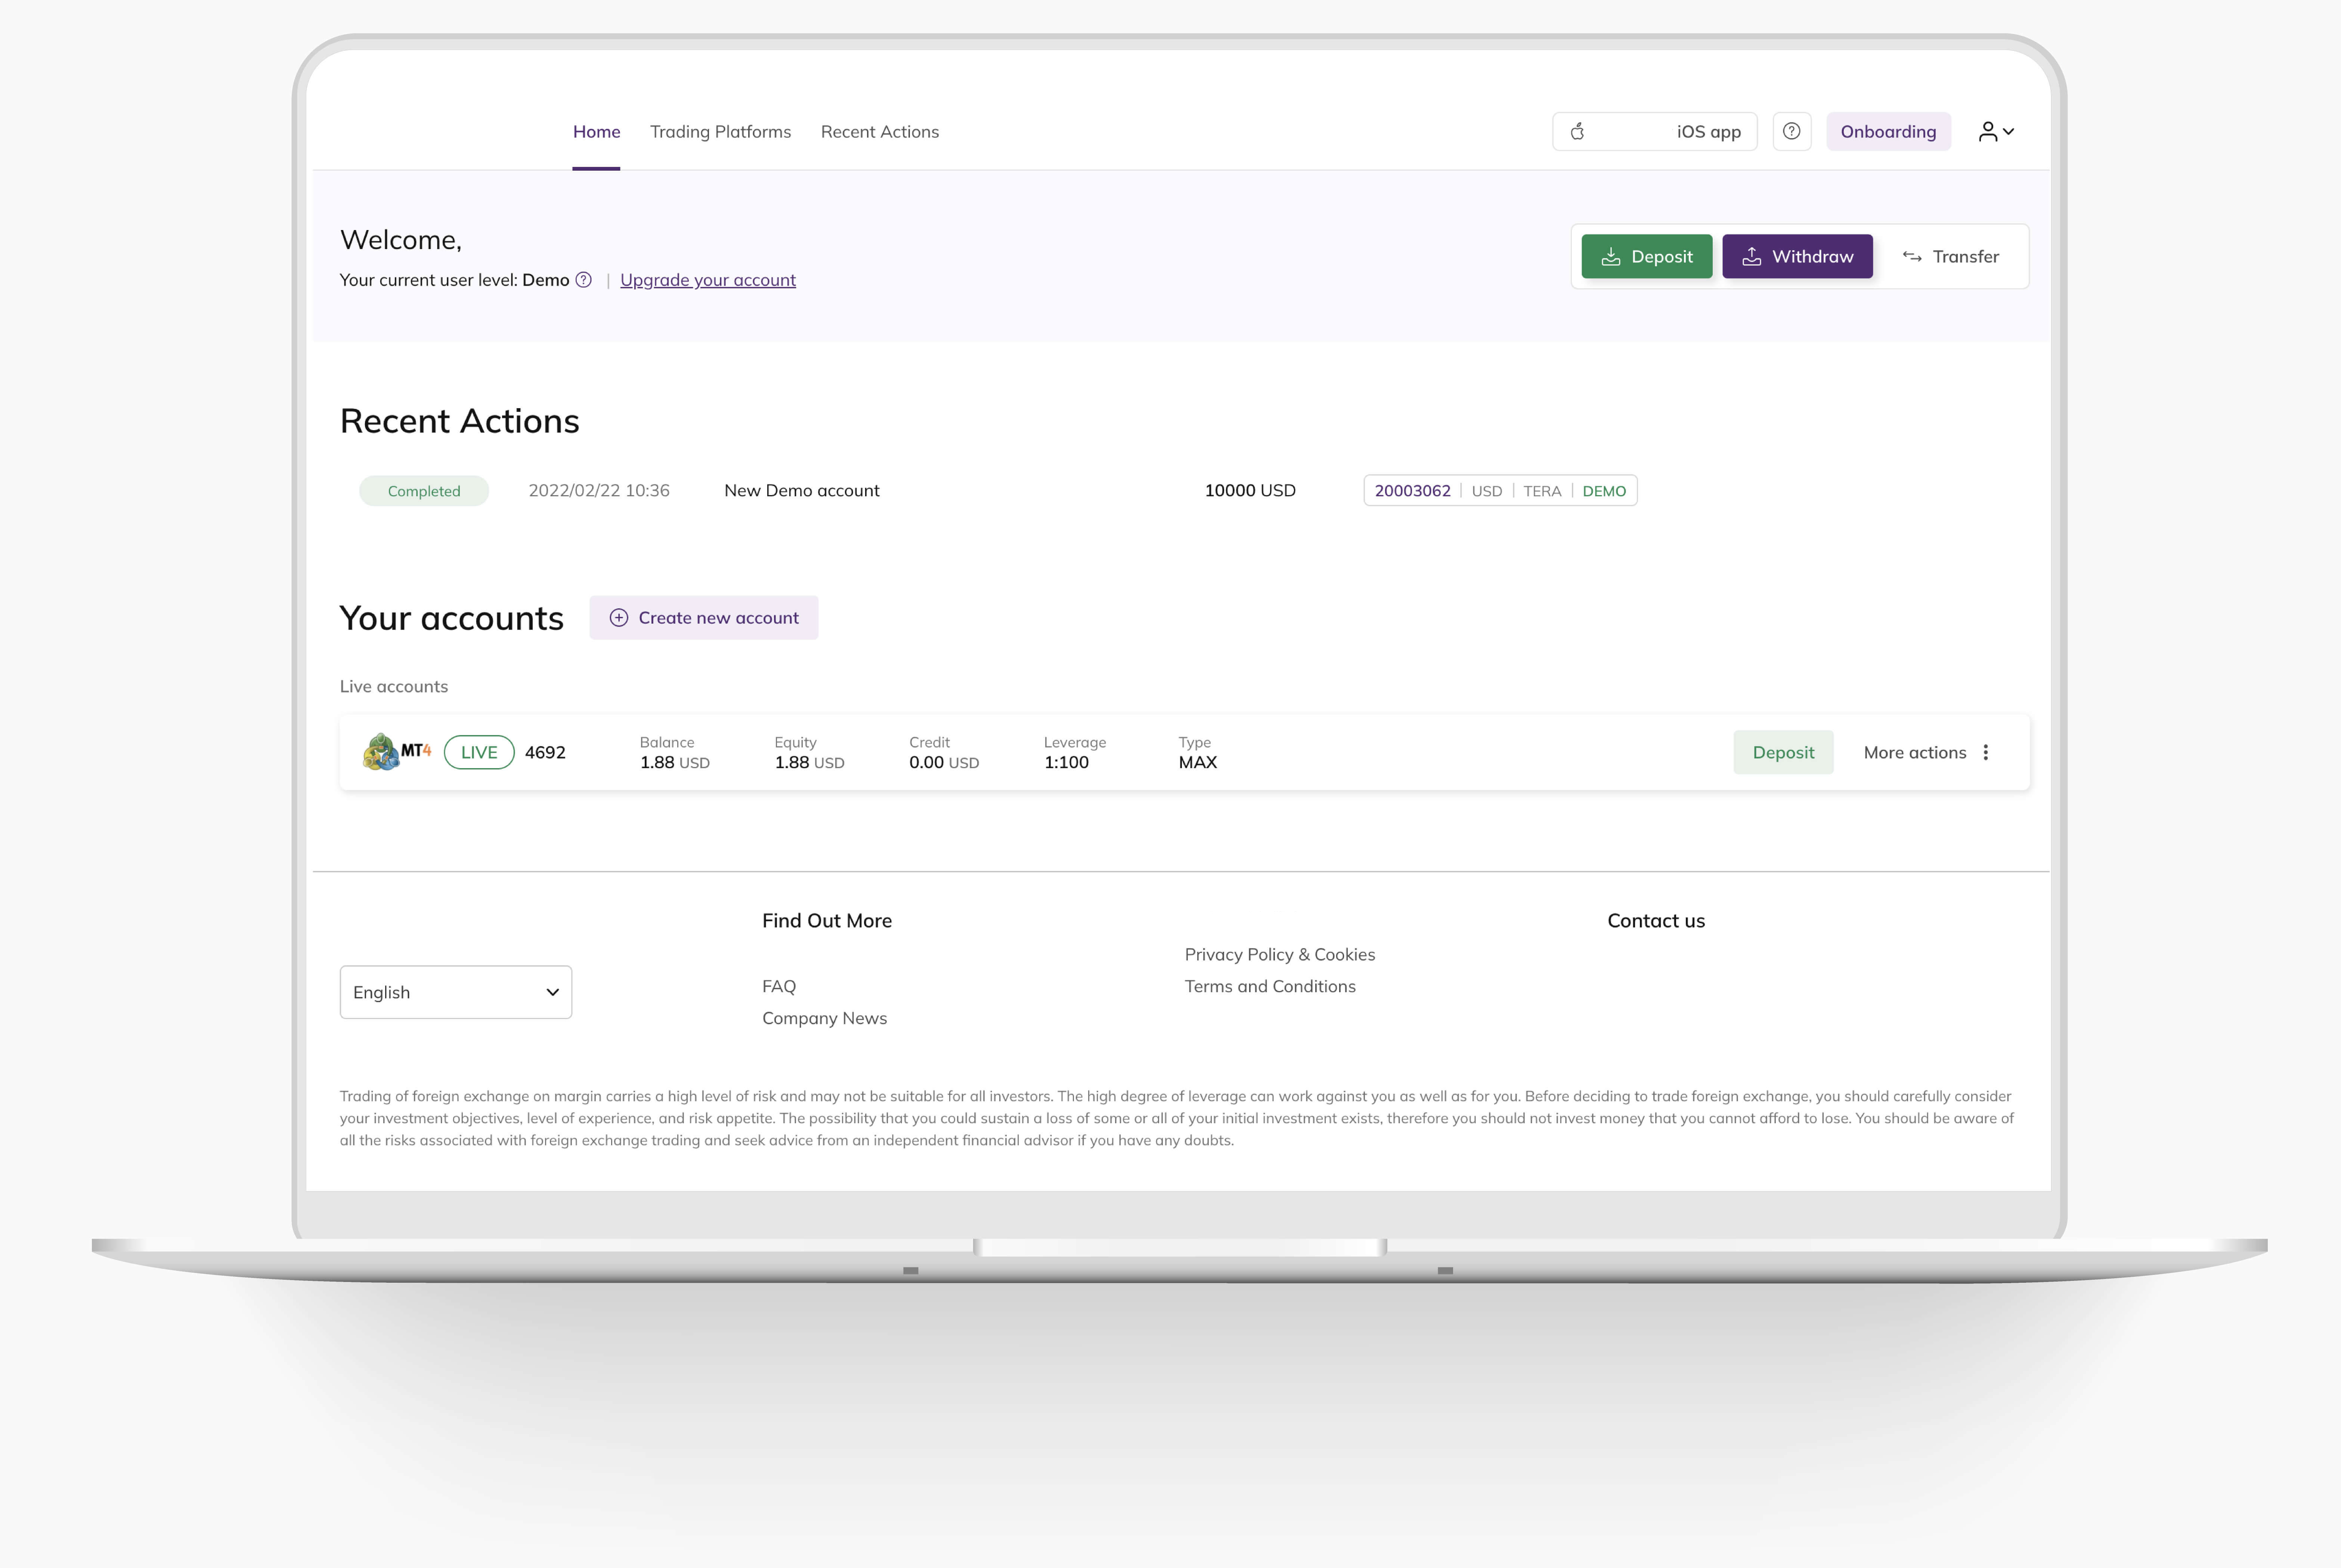Click the iOS app button
The image size is (2341, 1568).
click(1655, 131)
